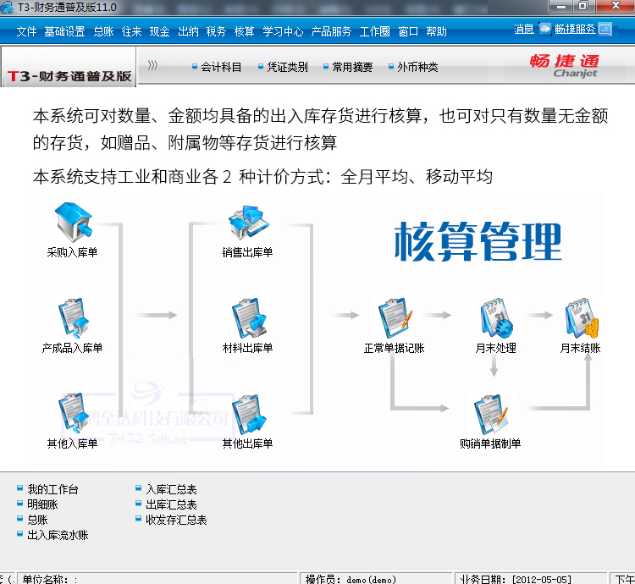The image size is (635, 584).
Task: Click 业务日期 2012-05-05 status entry
Action: coord(532,579)
